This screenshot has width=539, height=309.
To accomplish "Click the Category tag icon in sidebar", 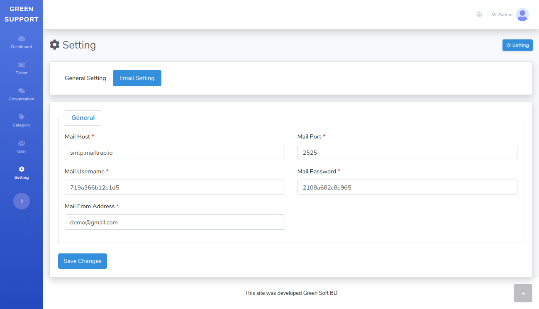I will [21, 121].
